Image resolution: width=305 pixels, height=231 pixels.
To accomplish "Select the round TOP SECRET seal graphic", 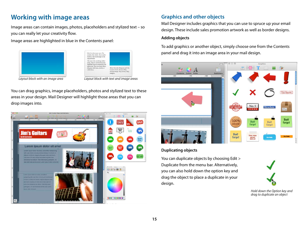I will [236, 107].
